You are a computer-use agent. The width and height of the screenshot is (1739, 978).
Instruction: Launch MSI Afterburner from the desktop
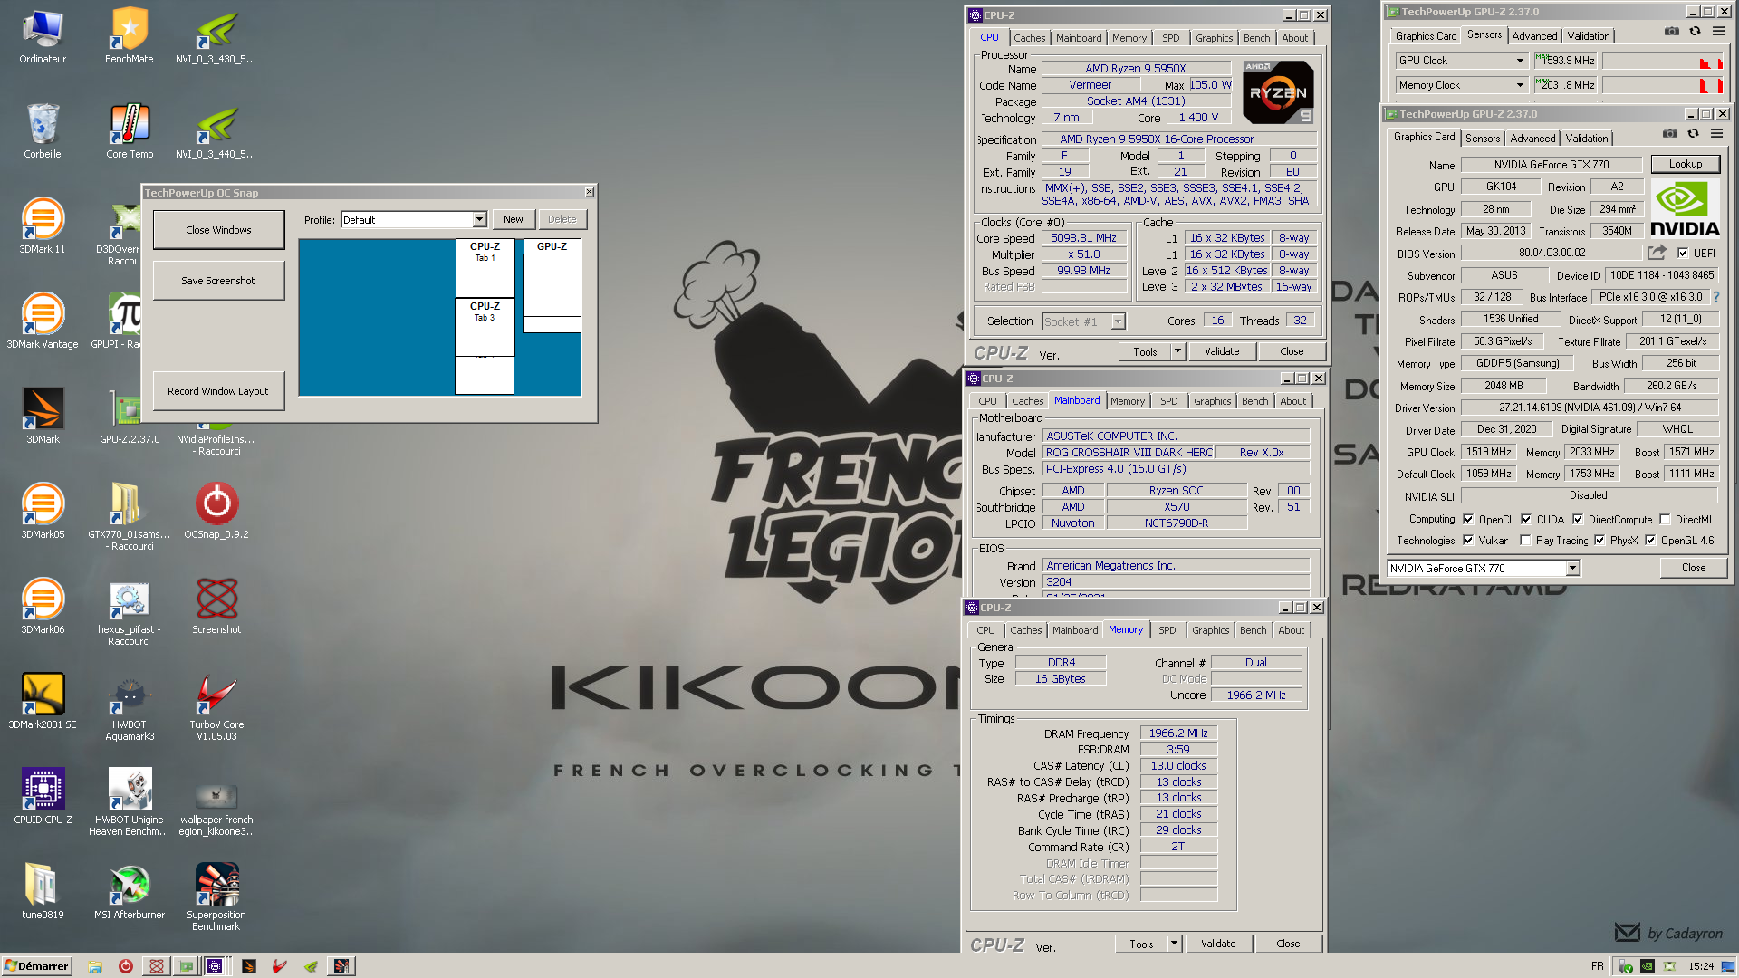tap(130, 892)
